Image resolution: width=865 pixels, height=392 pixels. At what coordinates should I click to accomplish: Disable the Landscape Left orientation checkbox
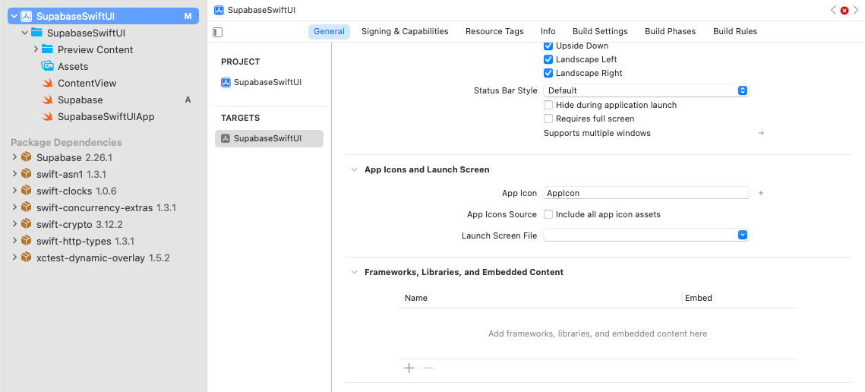[x=548, y=59]
